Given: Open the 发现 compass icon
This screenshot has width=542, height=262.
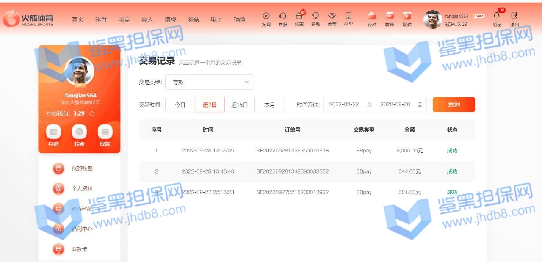Looking at the screenshot, I should click(266, 16).
